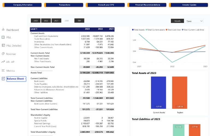This screenshot has height=136, width=210.
Task: Select the Retained Earnings row
Action: (x=72, y=123)
